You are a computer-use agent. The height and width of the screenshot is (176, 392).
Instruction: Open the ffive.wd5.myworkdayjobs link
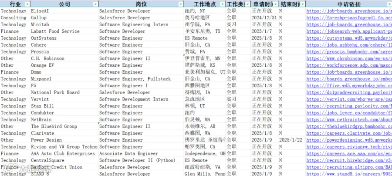click(x=349, y=85)
